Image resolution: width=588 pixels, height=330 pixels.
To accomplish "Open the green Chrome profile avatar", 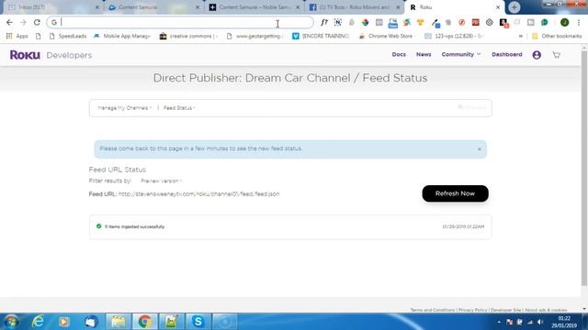I will (x=564, y=22).
